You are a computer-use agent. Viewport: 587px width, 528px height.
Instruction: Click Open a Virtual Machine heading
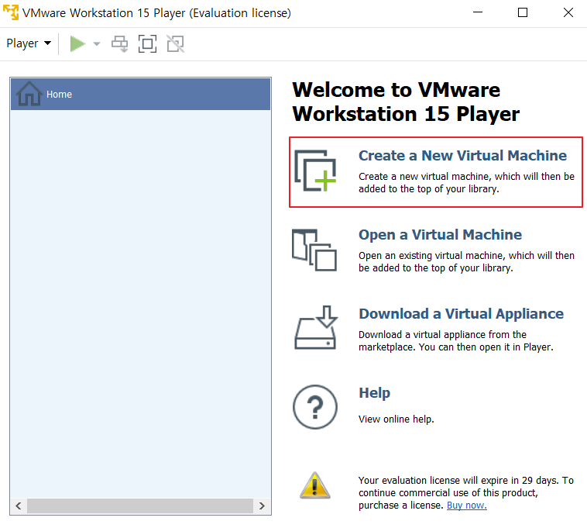click(x=440, y=235)
